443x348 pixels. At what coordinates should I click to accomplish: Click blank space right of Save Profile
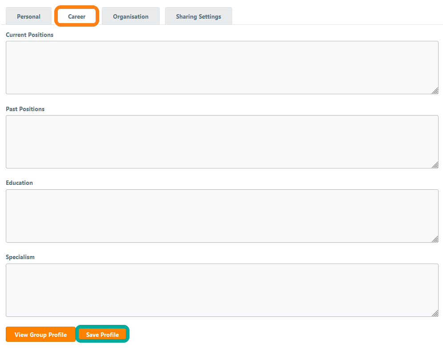click(x=285, y=334)
